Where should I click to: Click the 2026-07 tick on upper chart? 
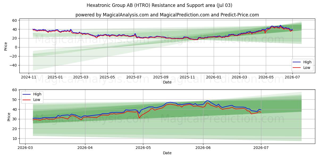pos(292,77)
